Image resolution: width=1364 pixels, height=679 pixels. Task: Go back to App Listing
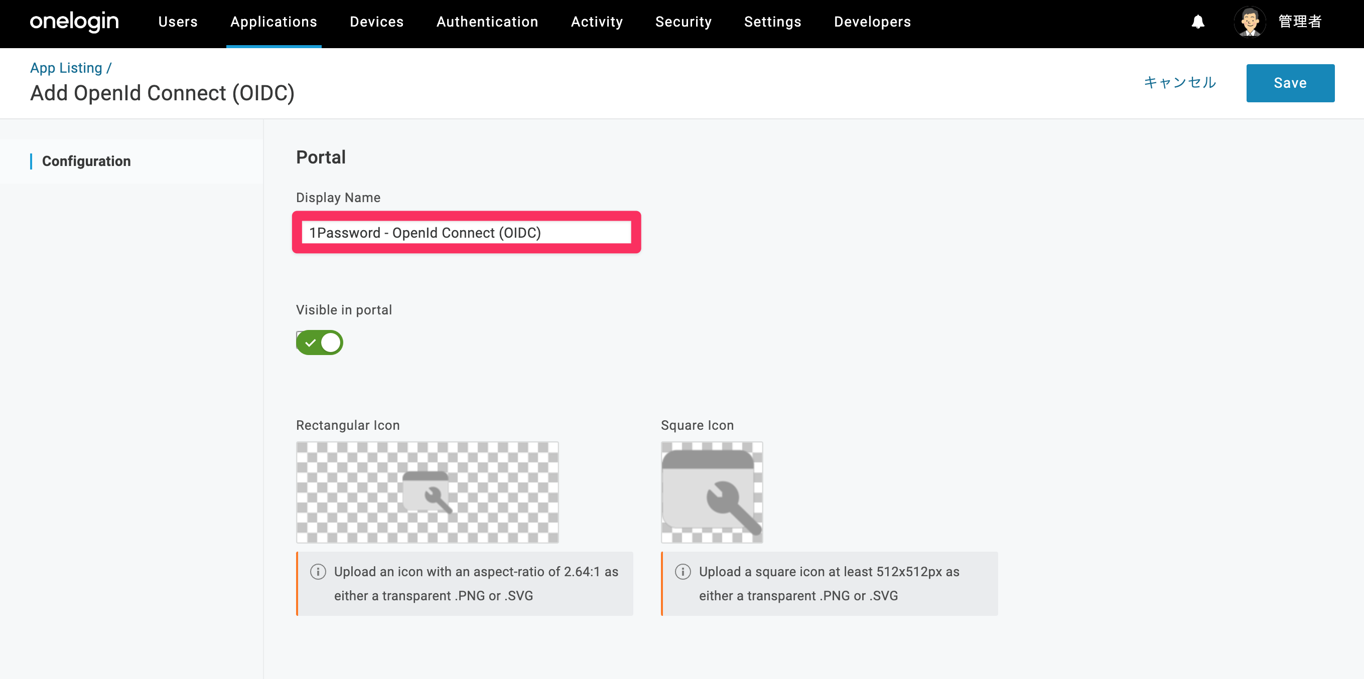click(x=66, y=68)
